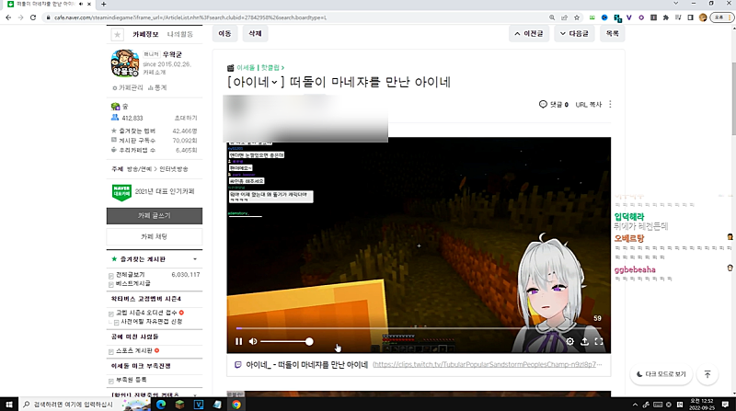Go to next post 다음글
The height and width of the screenshot is (411, 736).
click(x=574, y=33)
